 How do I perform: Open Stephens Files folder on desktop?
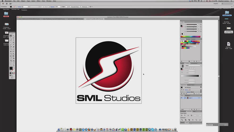(227, 13)
